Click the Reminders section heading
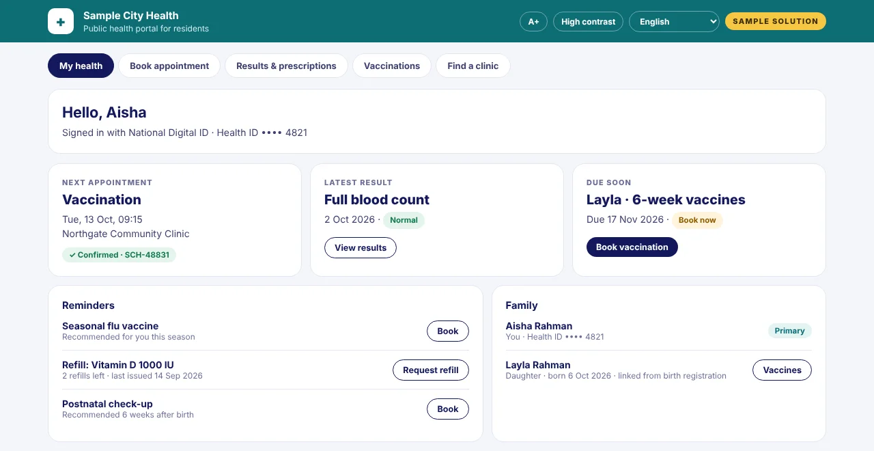 [x=88, y=305]
